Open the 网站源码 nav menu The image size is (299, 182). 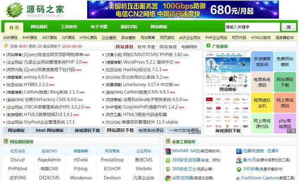coord(39,27)
